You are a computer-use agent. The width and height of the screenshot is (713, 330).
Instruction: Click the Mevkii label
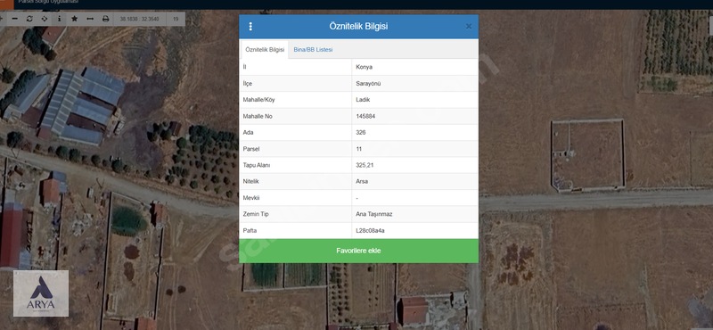(251, 198)
